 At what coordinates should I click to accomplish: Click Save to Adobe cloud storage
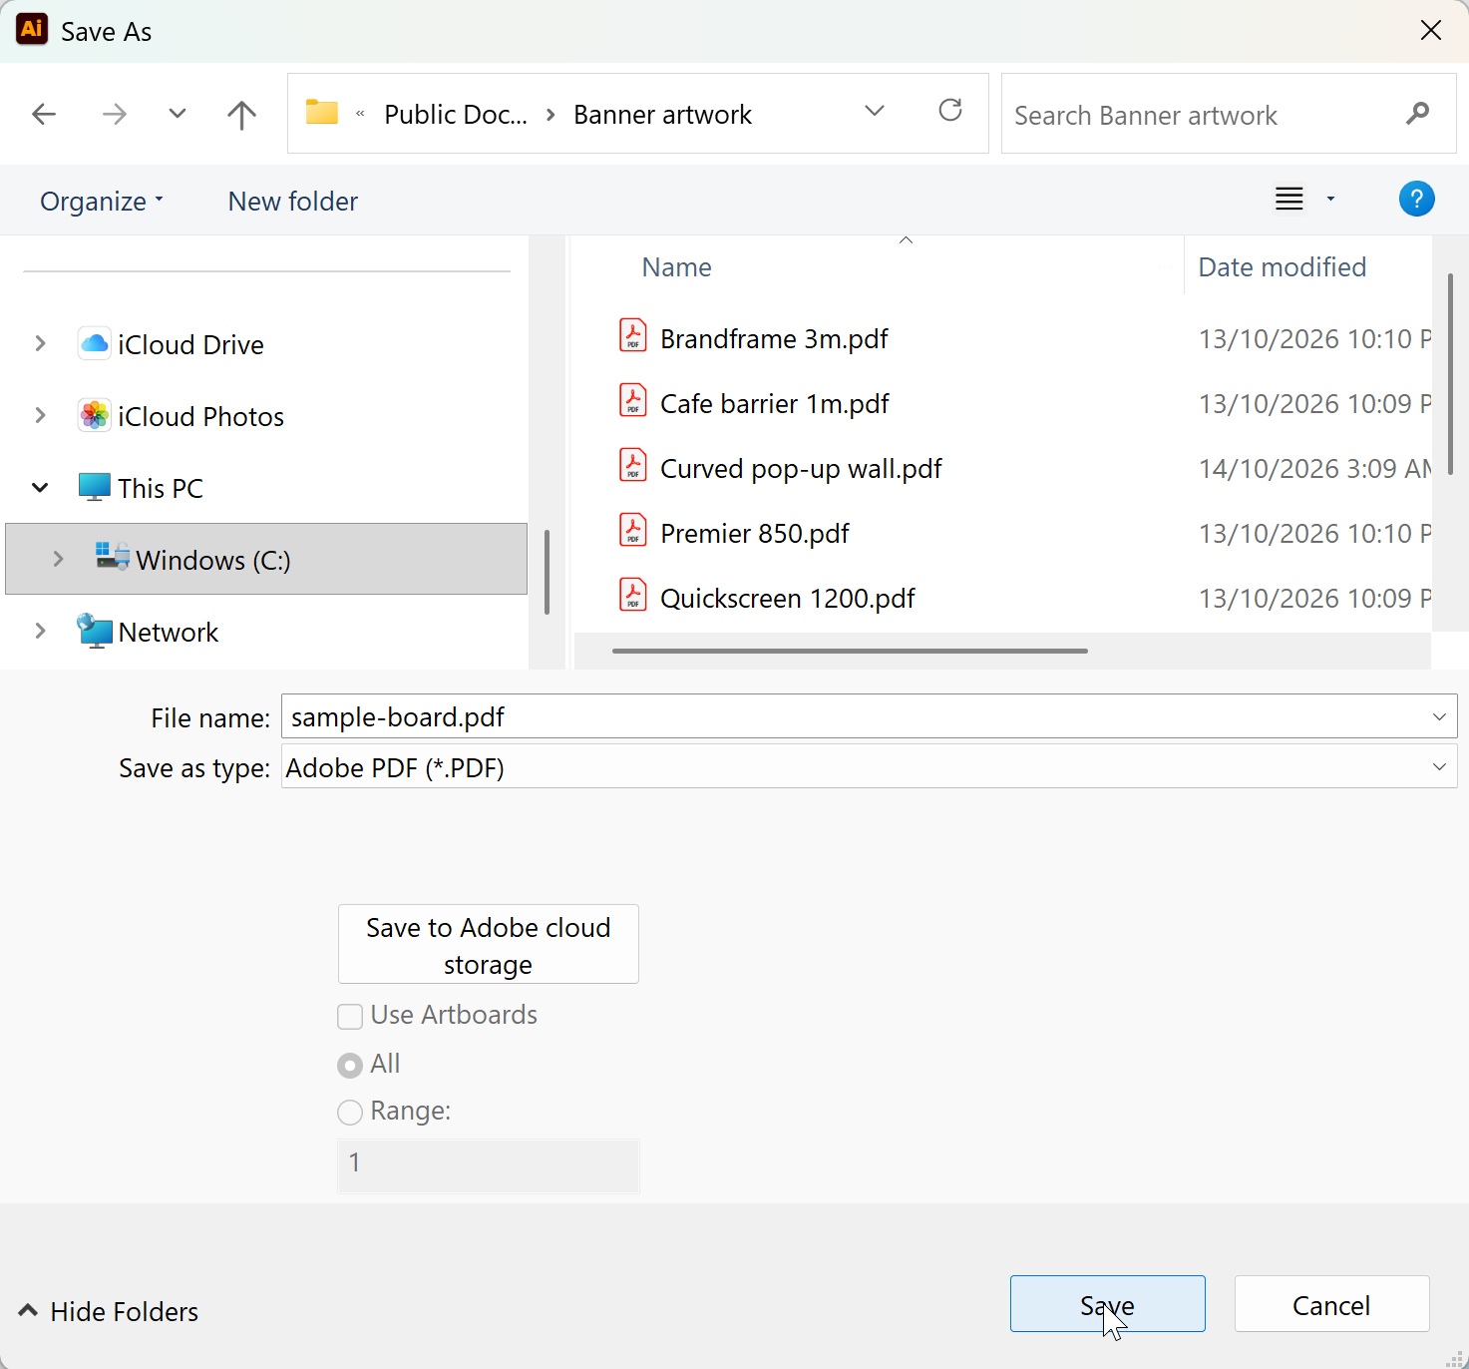(489, 944)
